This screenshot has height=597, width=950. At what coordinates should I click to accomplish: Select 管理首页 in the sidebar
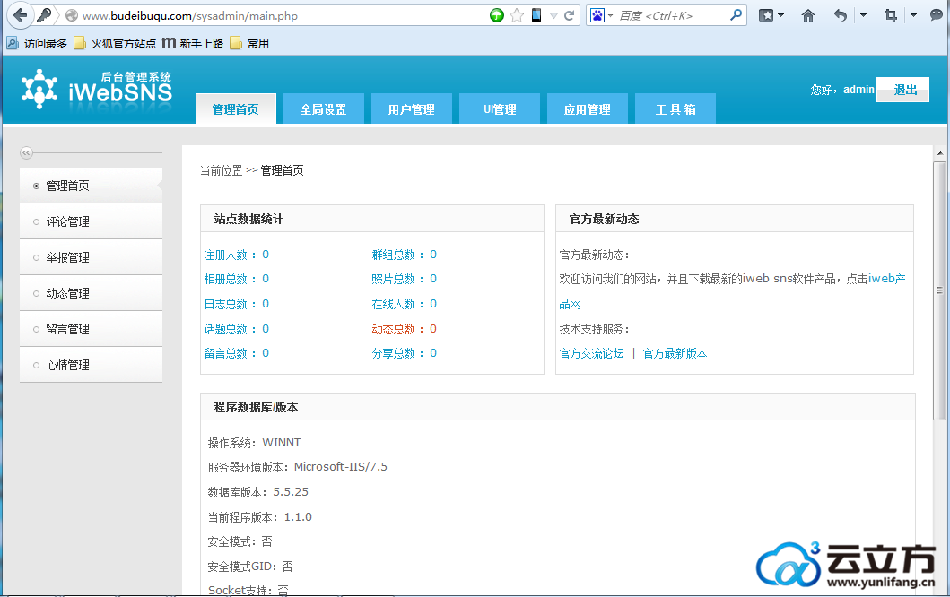tap(91, 186)
